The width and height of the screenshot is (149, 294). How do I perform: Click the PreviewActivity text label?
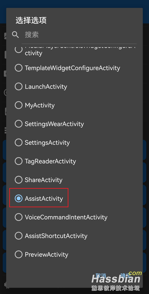47,255
